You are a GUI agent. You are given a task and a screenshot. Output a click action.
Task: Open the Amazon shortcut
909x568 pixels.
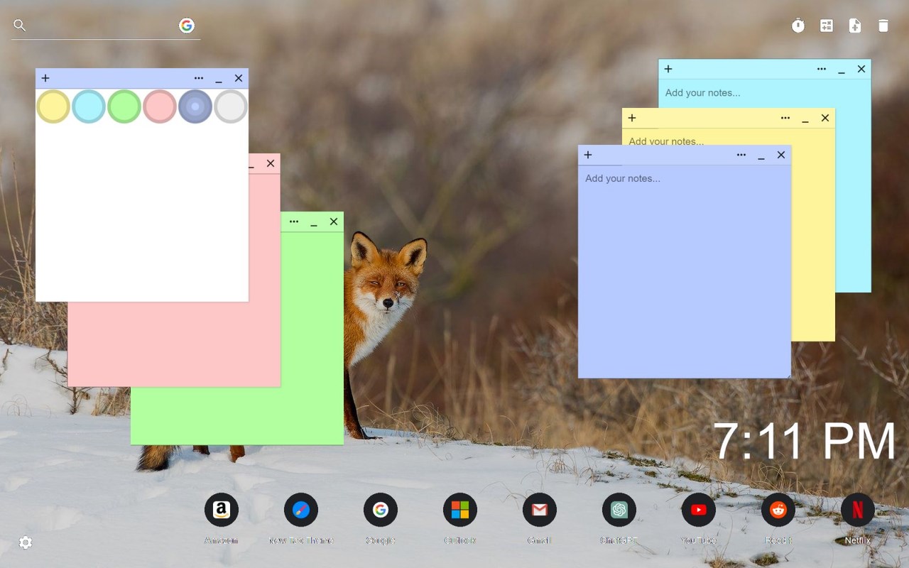(x=222, y=510)
